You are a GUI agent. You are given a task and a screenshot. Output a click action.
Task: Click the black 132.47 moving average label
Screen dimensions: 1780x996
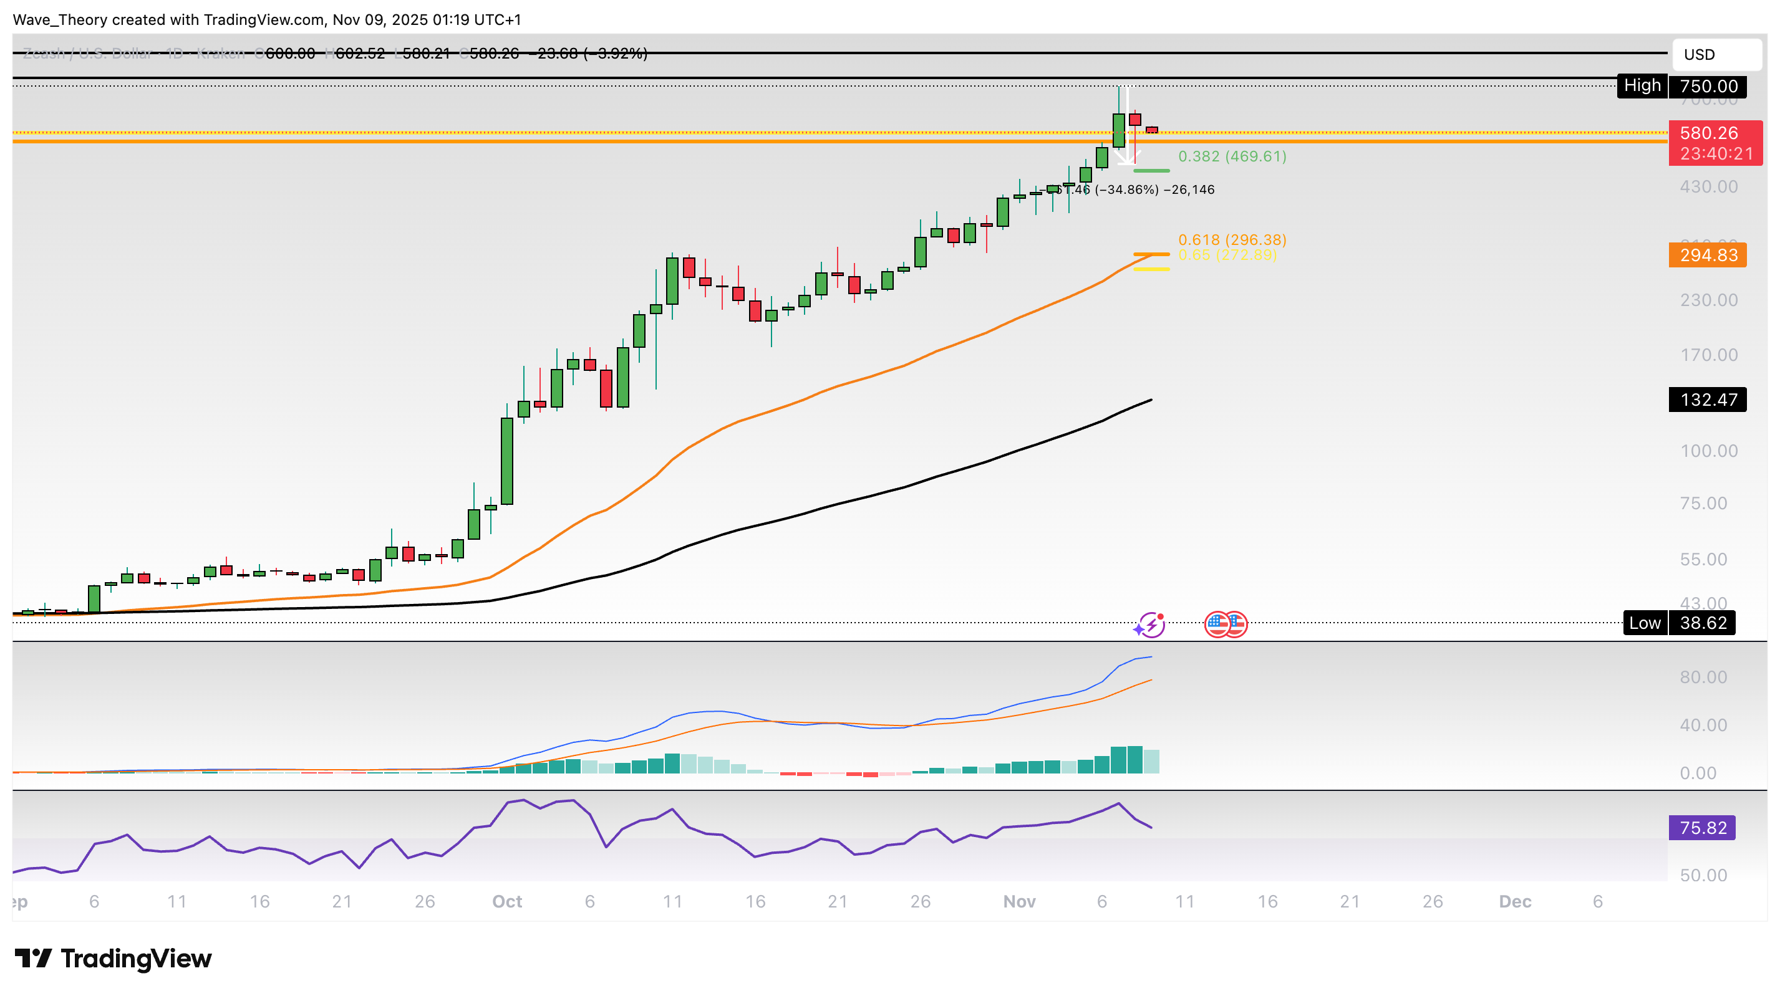pyautogui.click(x=1707, y=400)
